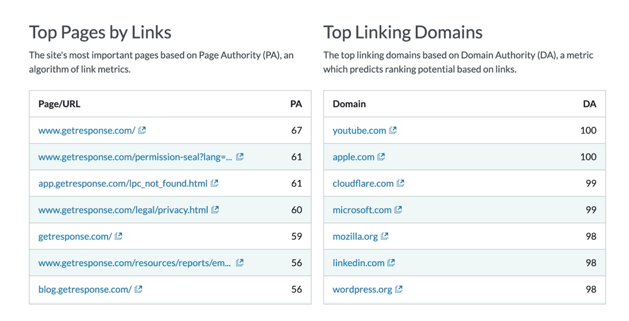Click the Top Pages by Links heading
Screen dimensions: 629x321
coord(100,33)
